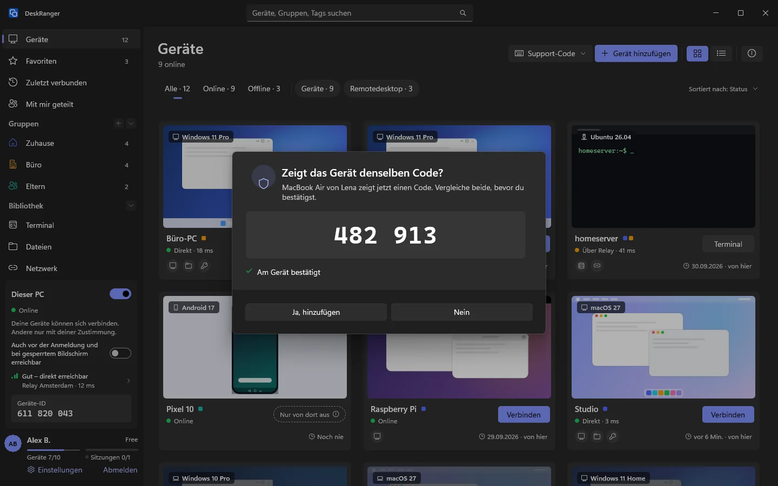Open remote screen icon on Büro-PC card
Screen dimensions: 778x486
tap(173, 266)
